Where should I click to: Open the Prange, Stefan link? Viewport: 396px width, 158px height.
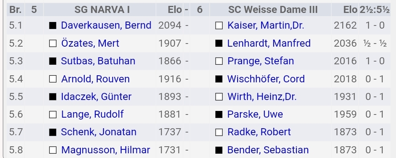tap(260, 61)
